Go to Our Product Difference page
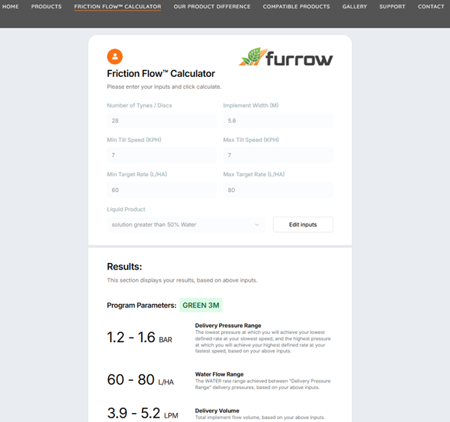 (x=212, y=6)
